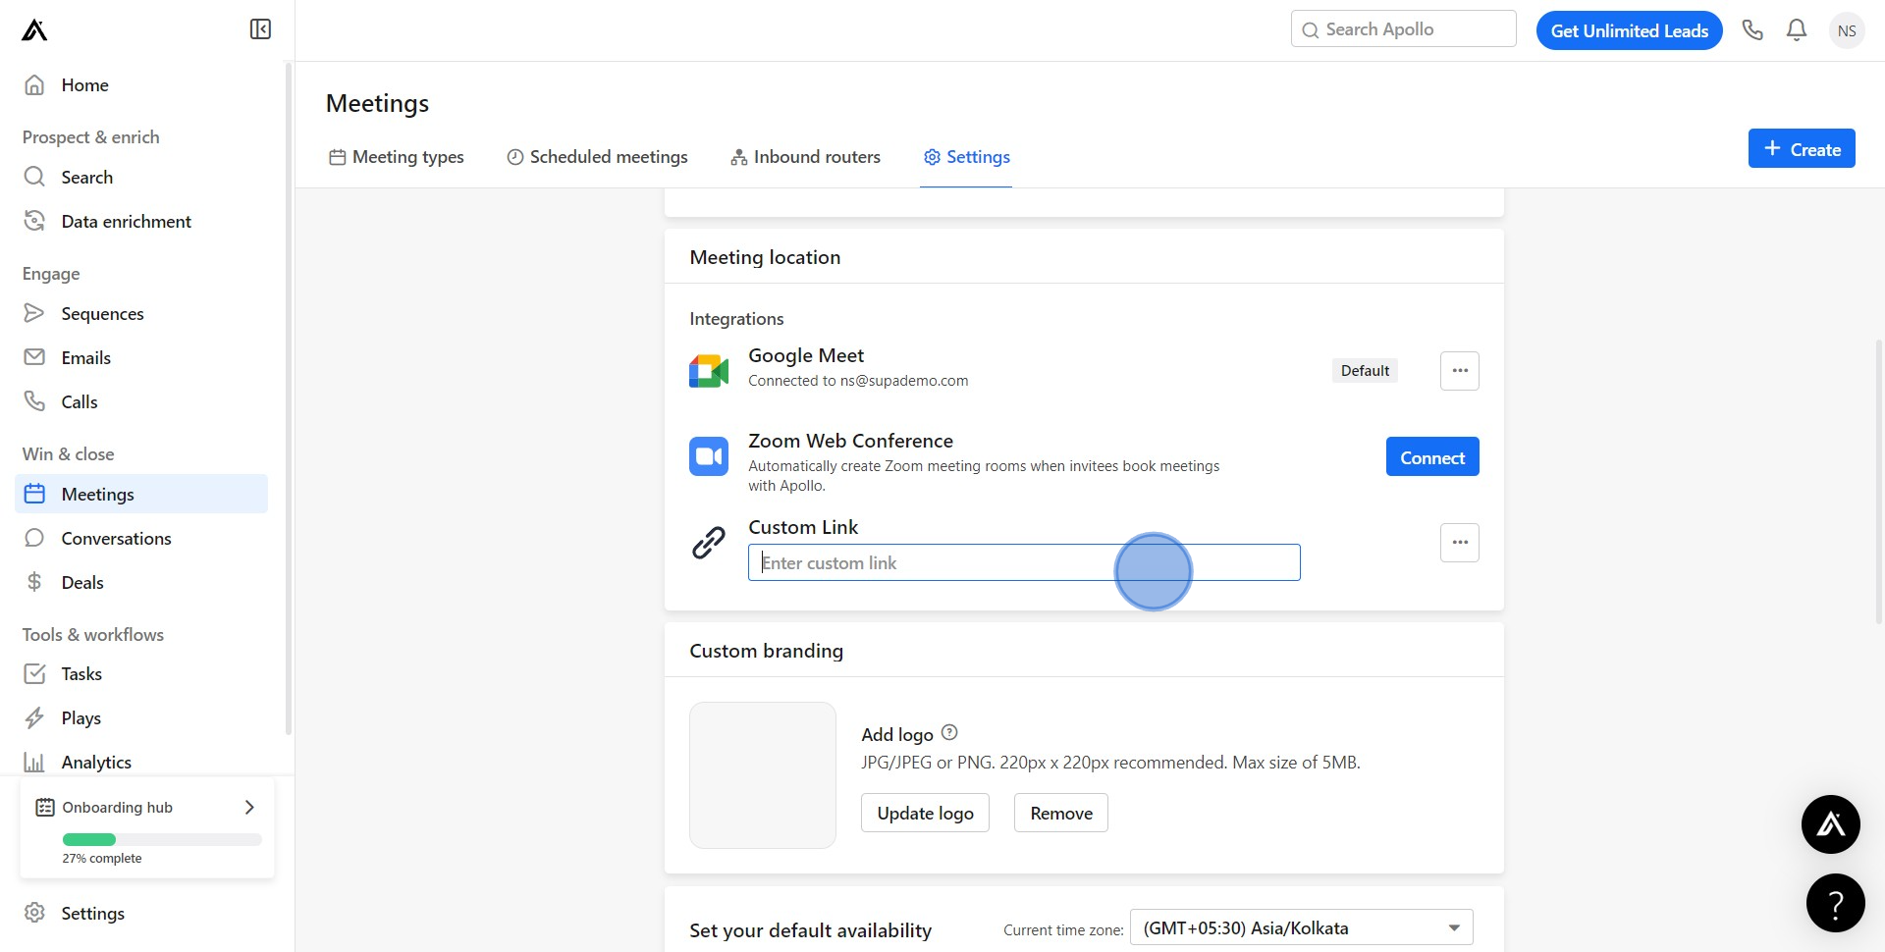
Task: Open Settings at the sidebar bottom
Action: [x=141, y=914]
